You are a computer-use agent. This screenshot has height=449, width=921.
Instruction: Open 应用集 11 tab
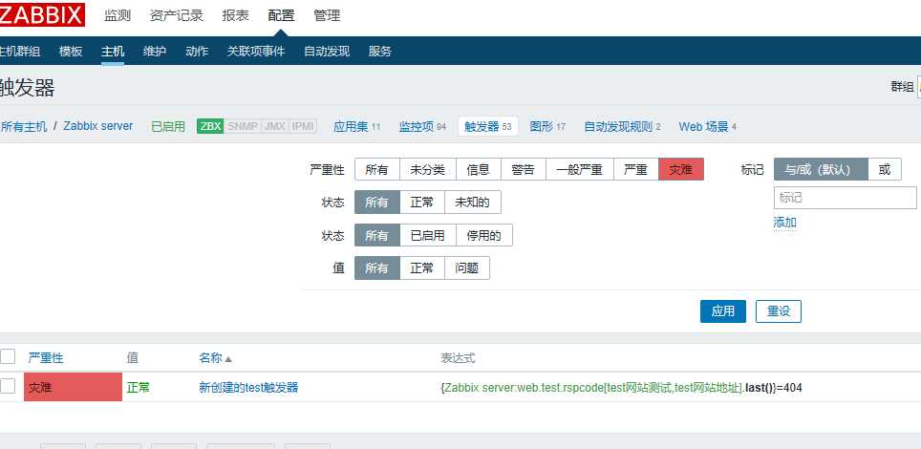[357, 126]
